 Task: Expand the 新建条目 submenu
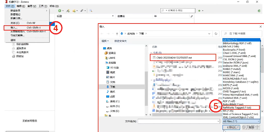point(27,11)
